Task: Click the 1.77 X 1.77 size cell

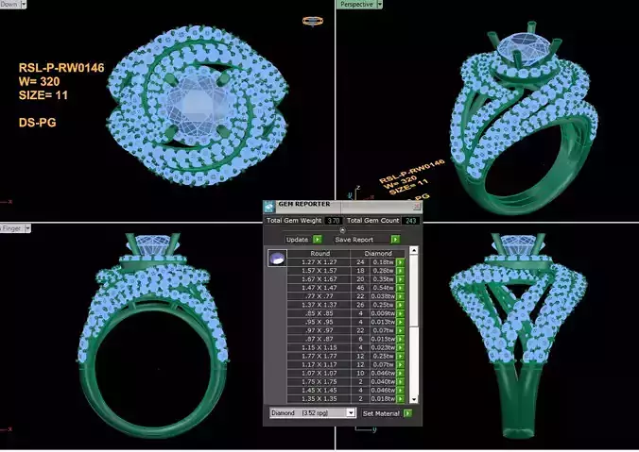Action: [x=319, y=356]
